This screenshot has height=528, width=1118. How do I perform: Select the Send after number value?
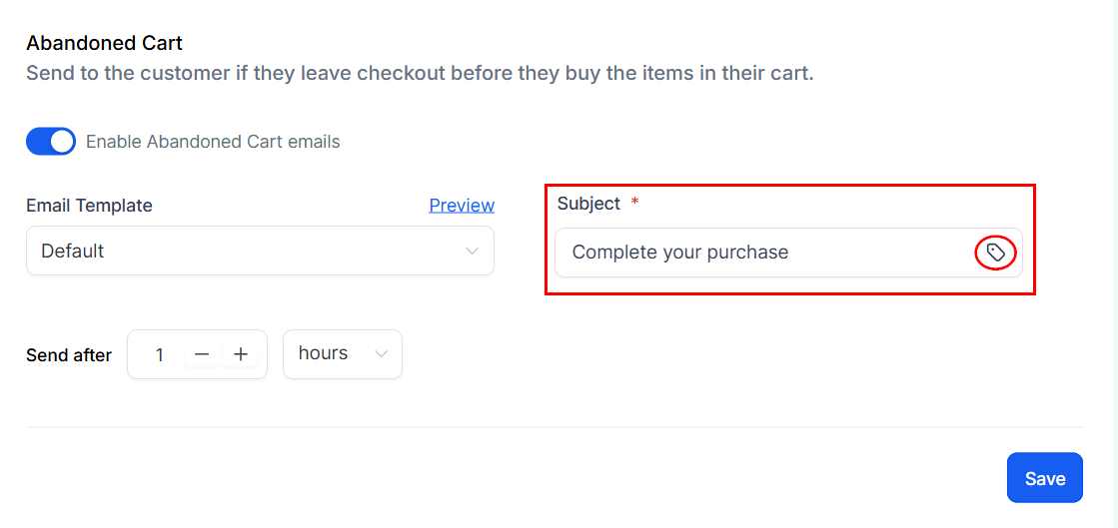click(x=159, y=354)
